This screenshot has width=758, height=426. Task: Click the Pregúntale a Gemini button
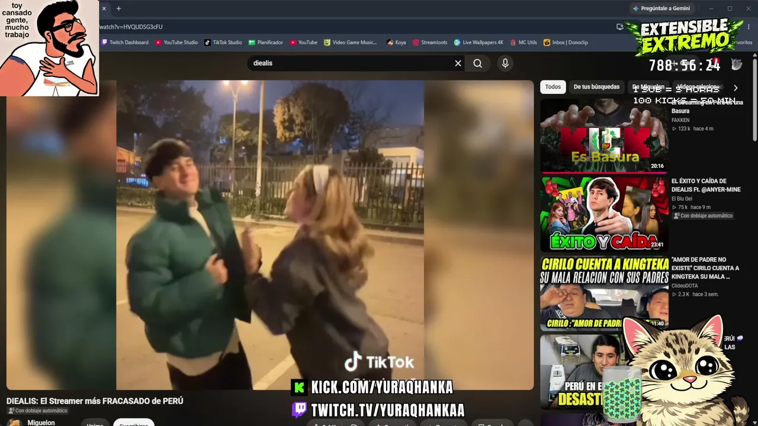pyautogui.click(x=661, y=9)
